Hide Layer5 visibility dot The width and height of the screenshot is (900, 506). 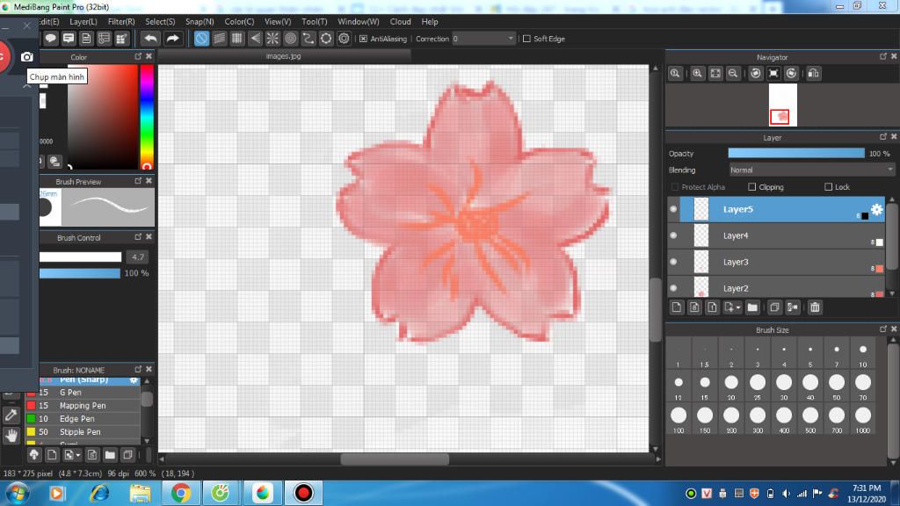[673, 209]
